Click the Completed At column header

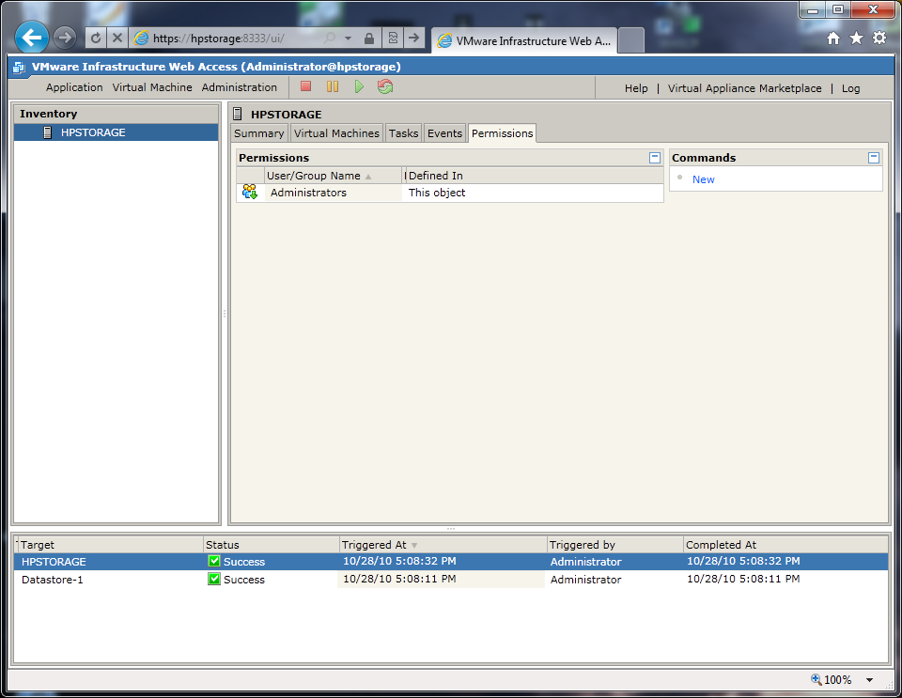tap(785, 545)
